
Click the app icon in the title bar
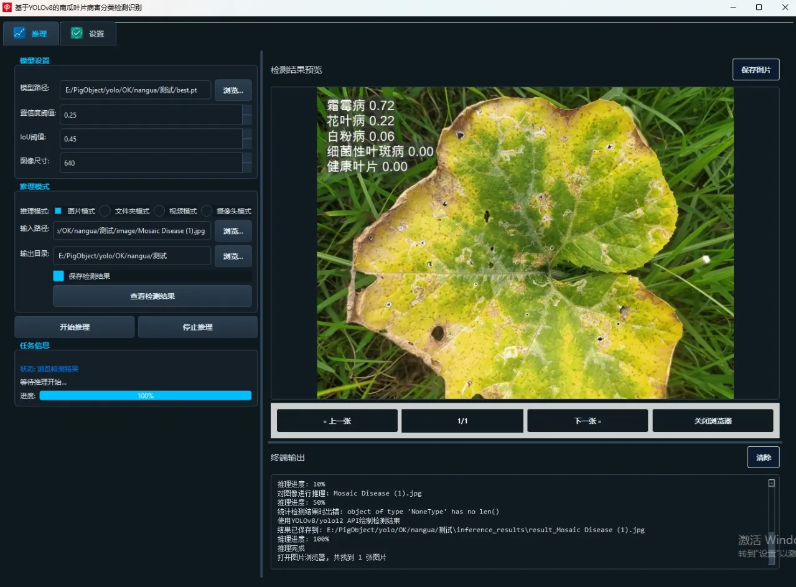7,7
